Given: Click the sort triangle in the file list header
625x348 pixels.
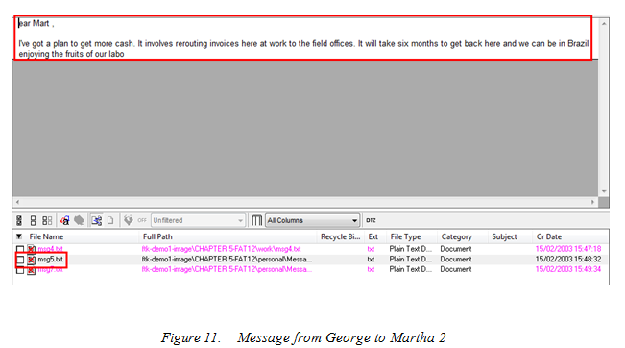Looking at the screenshot, I should 19,236.
